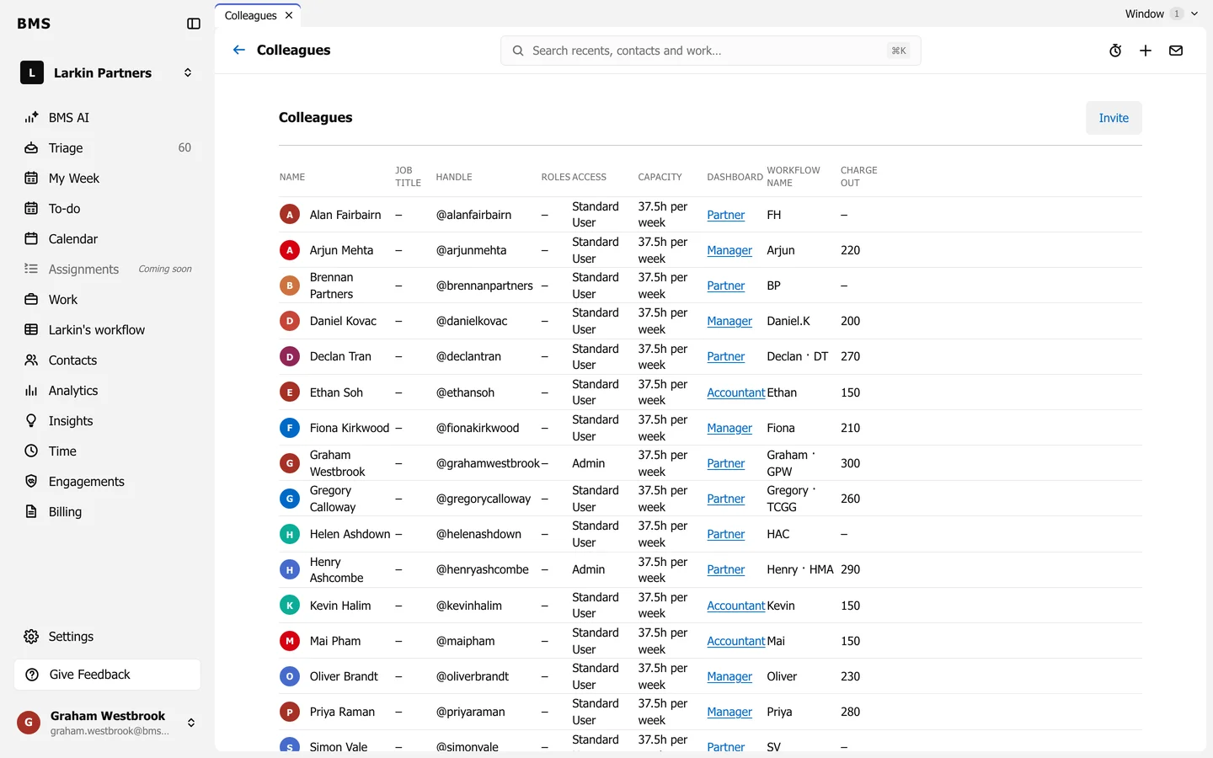Toggle the sidebar collapse icon

coord(194,24)
